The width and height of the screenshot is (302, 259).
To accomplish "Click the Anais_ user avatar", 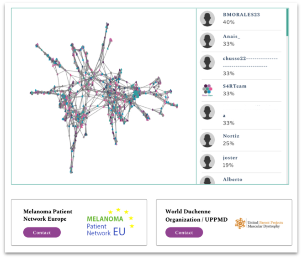I will pos(207,40).
